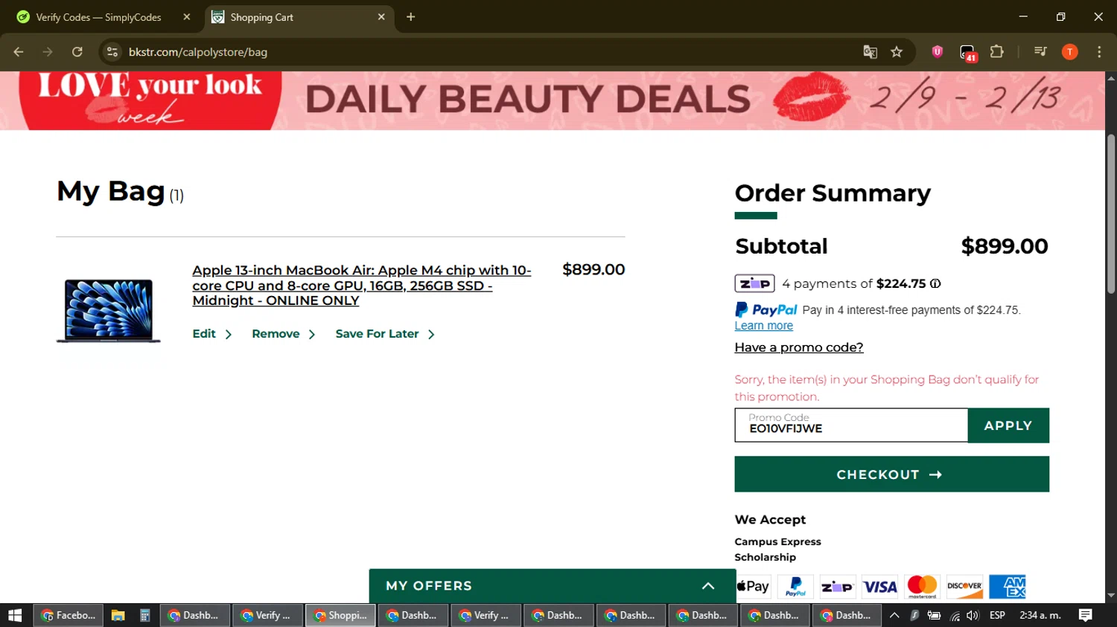Screen dimensions: 1117x627
Task: Open the Windows Start menu
Action: point(15,615)
